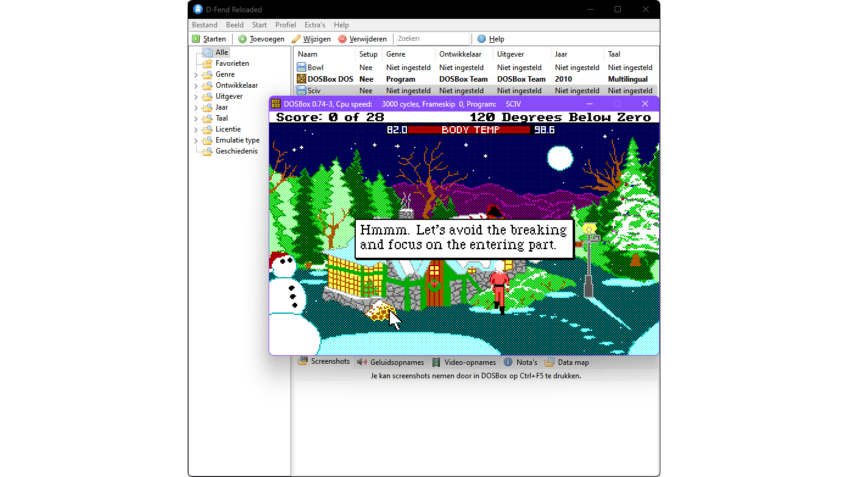The width and height of the screenshot is (848, 477).
Task: Switch to the Screenshots tab
Action: click(x=324, y=361)
